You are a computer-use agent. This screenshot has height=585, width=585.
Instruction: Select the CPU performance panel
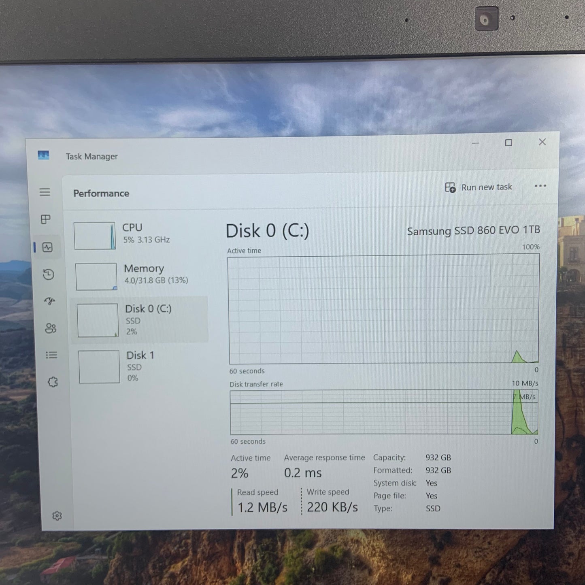(x=138, y=235)
